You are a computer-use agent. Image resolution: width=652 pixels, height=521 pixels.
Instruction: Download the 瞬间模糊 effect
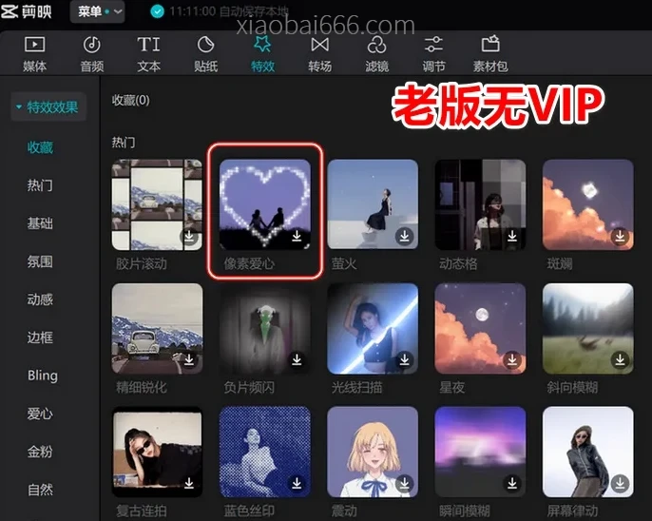[x=512, y=483]
